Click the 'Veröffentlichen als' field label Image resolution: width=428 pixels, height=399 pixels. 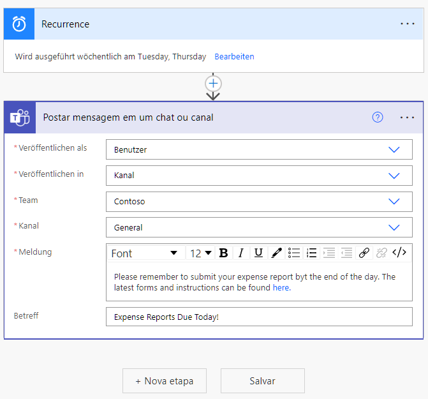(52, 147)
